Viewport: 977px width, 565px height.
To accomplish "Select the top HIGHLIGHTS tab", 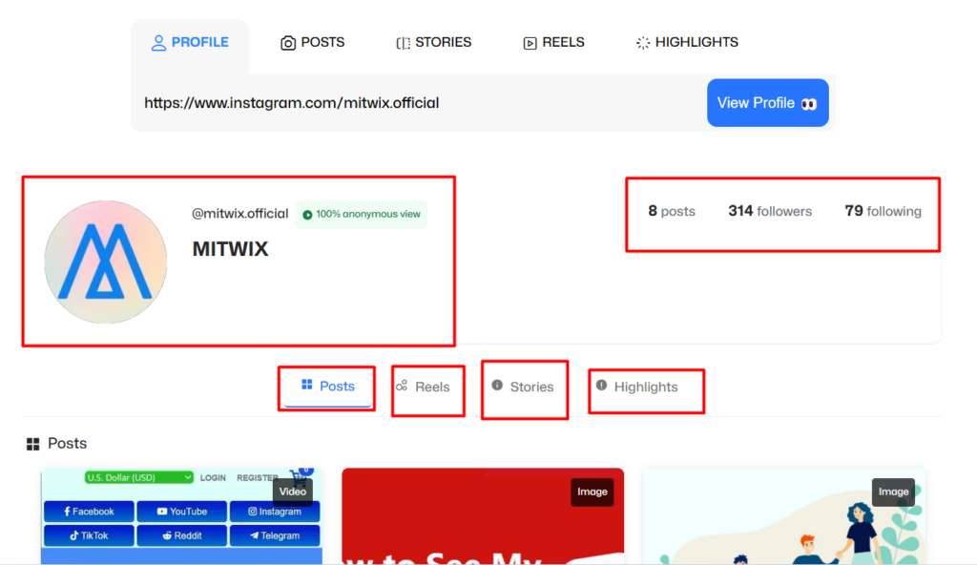I will (x=687, y=43).
